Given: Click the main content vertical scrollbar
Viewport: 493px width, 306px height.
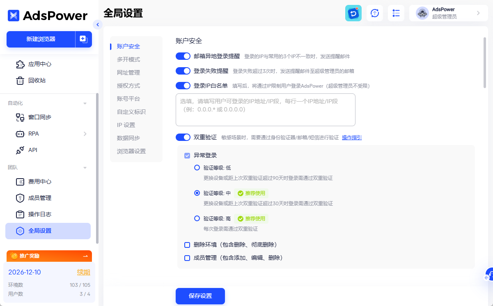Looking at the screenshot, I should 485,62.
